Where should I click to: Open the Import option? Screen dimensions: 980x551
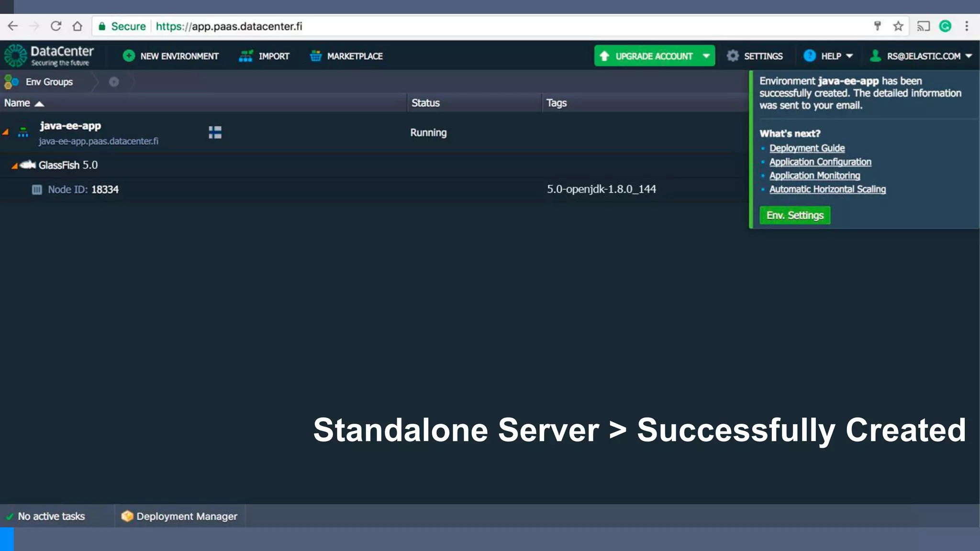264,56
